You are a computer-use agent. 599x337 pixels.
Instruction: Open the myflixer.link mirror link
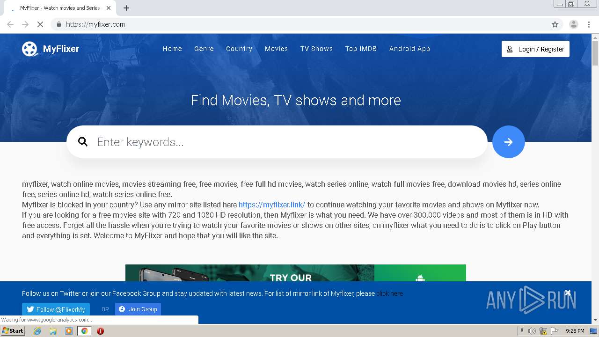pyautogui.click(x=272, y=205)
